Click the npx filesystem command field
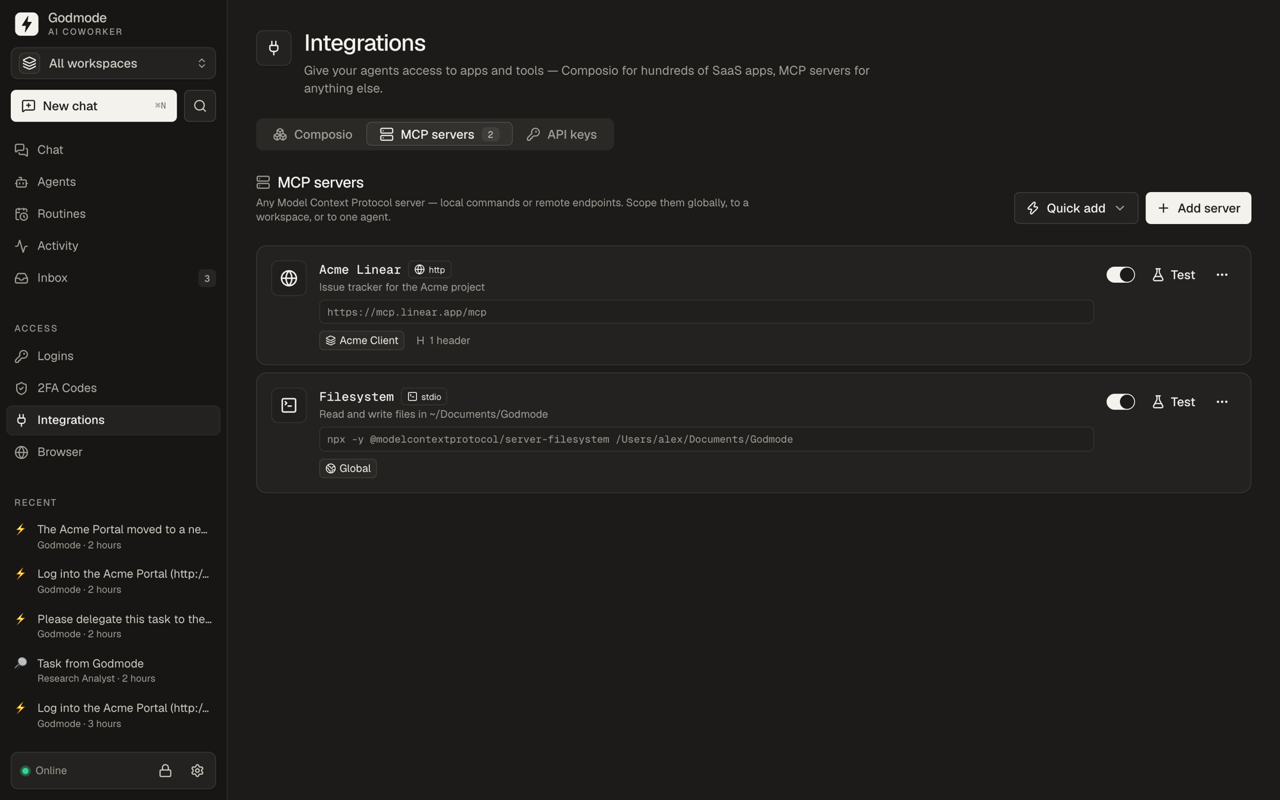The image size is (1280, 800). [707, 439]
